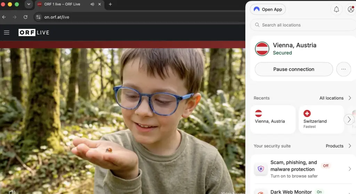
Task: Go forward in browser history
Action: point(15,17)
